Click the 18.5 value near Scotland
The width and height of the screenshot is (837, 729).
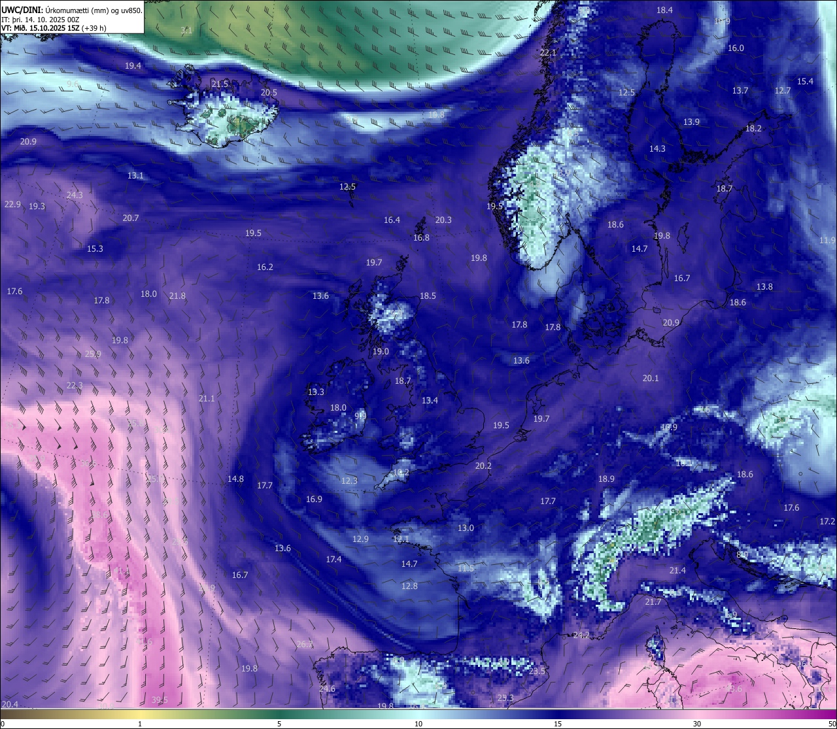click(428, 296)
